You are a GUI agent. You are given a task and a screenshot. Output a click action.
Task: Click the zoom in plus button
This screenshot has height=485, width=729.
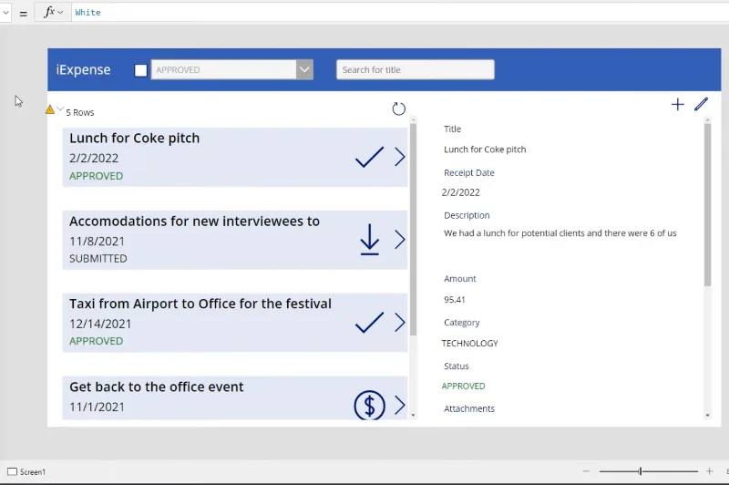tap(710, 471)
